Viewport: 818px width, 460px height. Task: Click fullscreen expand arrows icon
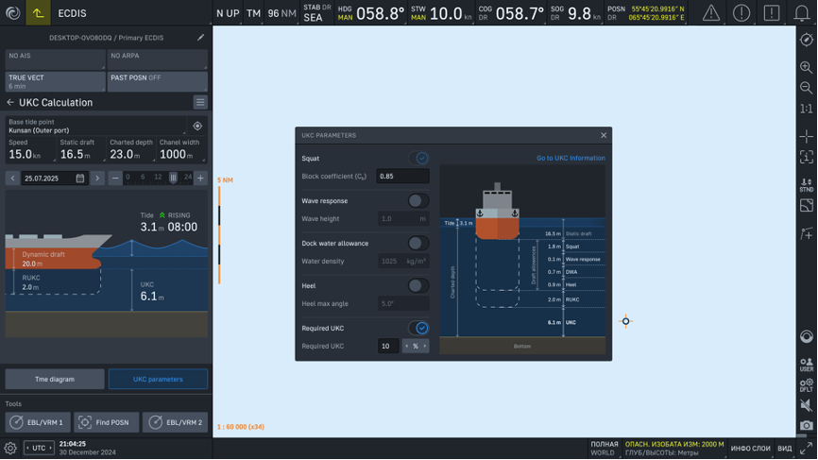click(x=806, y=448)
